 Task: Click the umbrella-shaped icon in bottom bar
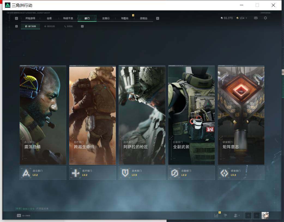(x=225, y=215)
